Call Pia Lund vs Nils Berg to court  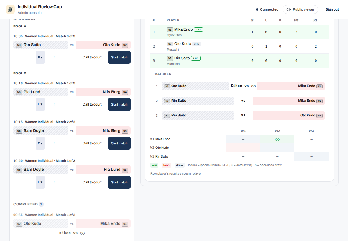(92, 104)
